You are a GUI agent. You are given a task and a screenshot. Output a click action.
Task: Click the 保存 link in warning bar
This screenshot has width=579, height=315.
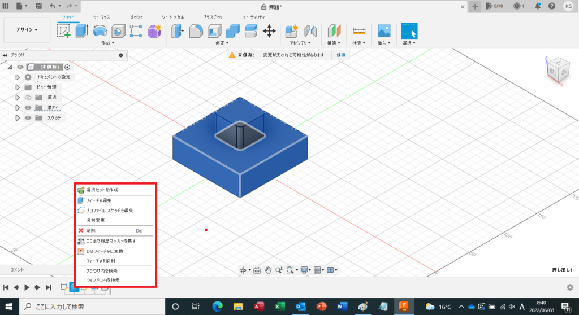pyautogui.click(x=341, y=55)
